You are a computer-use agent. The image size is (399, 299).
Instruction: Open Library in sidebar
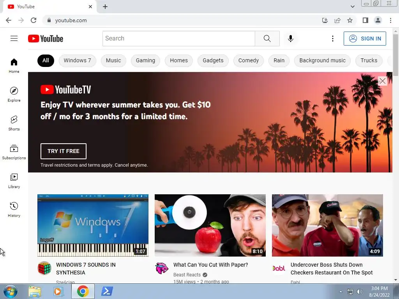(x=14, y=181)
